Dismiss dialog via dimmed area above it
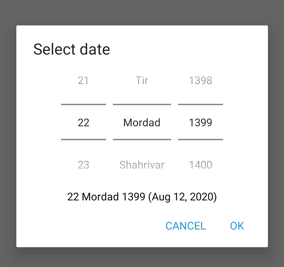284x267 pixels. [142, 12]
